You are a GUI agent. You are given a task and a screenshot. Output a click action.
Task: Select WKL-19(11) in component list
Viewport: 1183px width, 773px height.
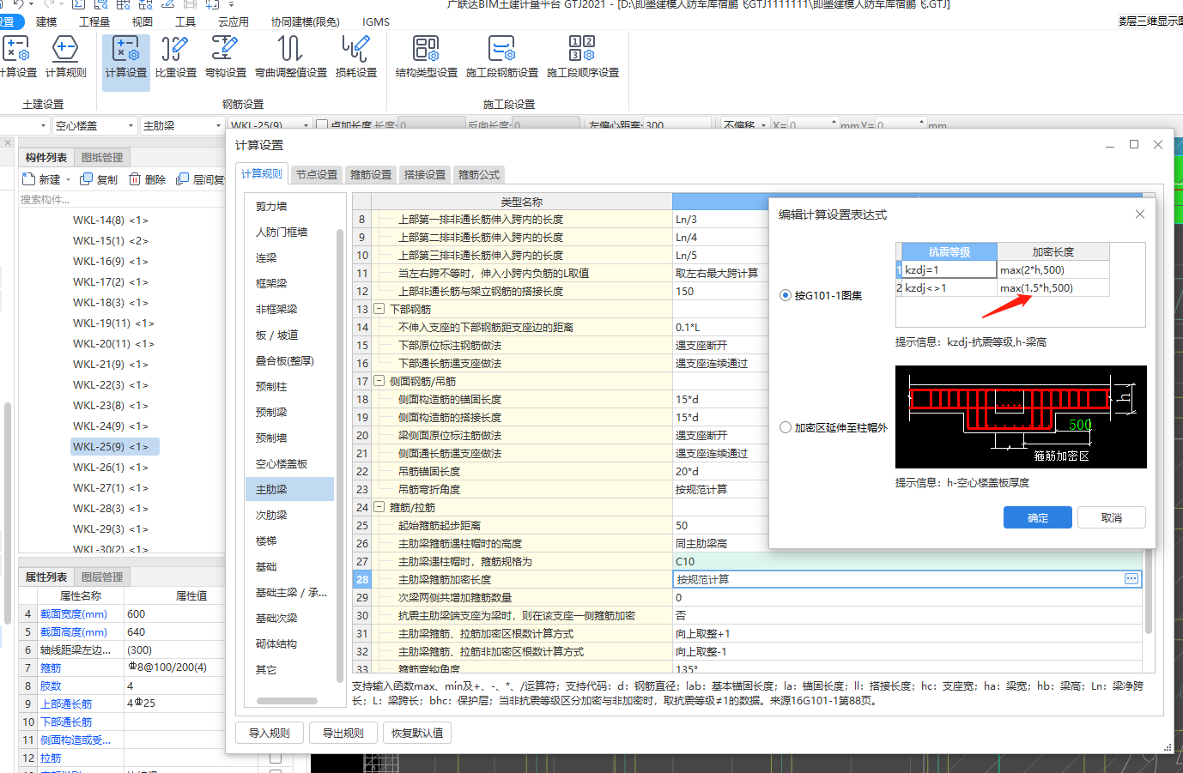click(x=113, y=323)
